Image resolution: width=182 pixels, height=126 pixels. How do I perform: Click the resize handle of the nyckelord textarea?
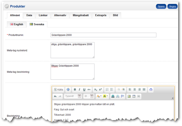(x=93, y=57)
